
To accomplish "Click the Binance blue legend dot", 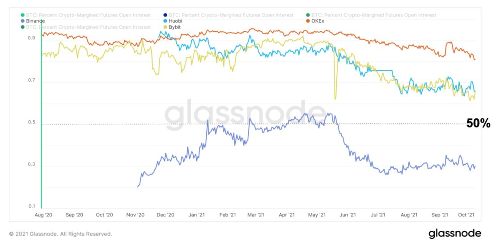I will 22,21.
